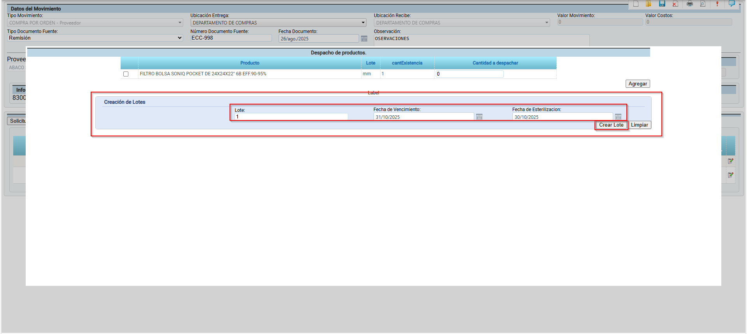
Task: Open the document search magnifier icon
Action: (x=703, y=4)
